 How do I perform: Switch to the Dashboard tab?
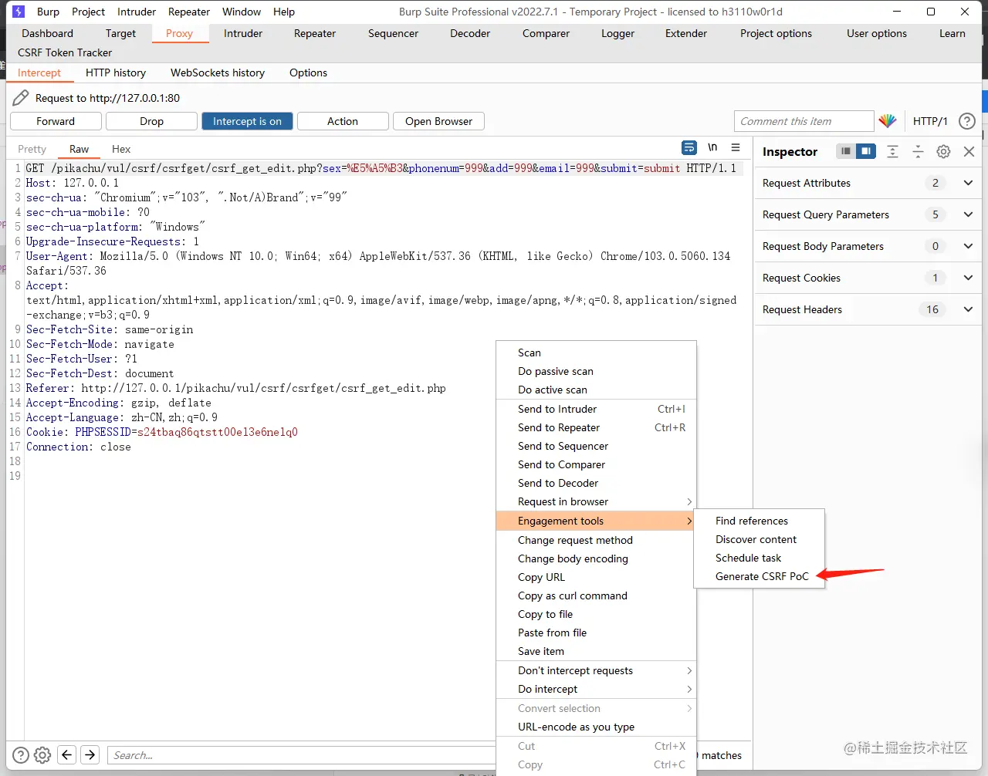point(48,33)
